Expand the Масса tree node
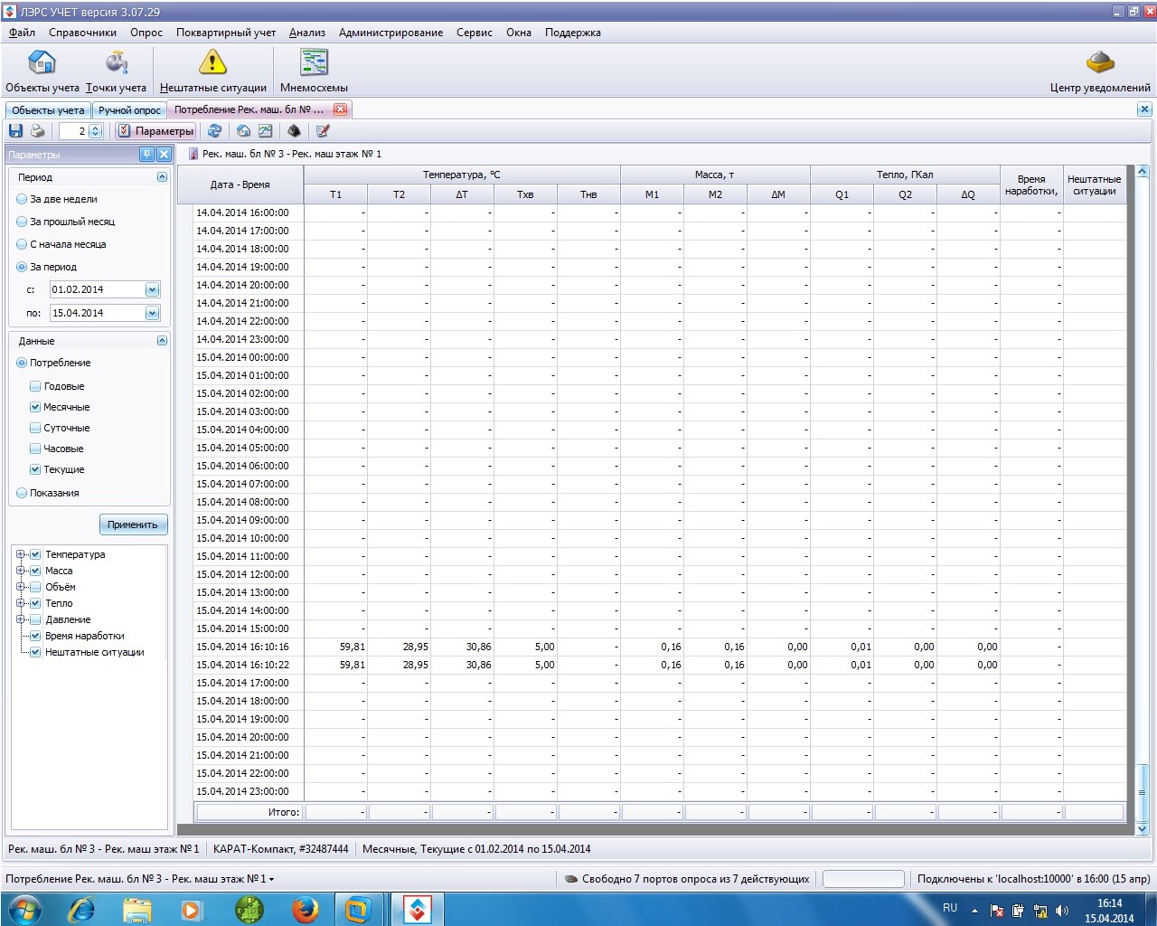Viewport: 1157px width, 926px height. coord(20,571)
